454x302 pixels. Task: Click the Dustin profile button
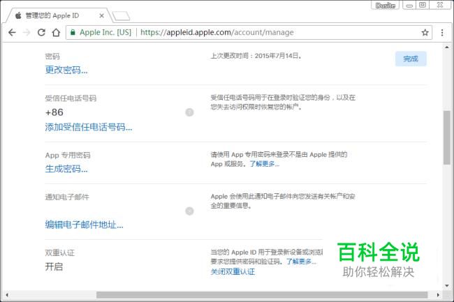[385, 5]
